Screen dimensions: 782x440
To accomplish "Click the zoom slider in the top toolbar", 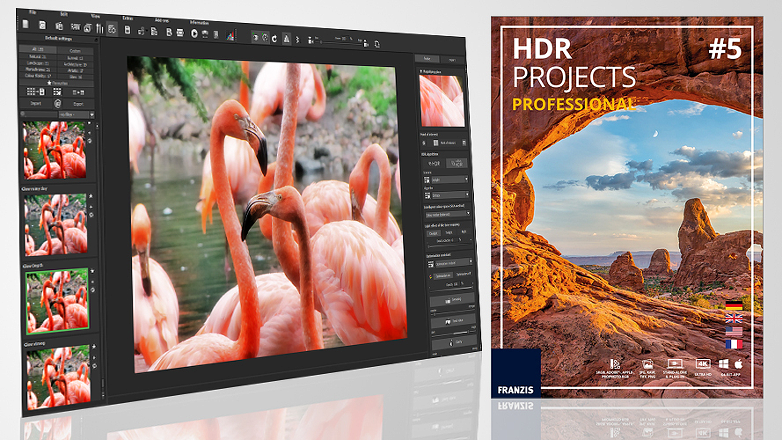I will click(x=339, y=42).
